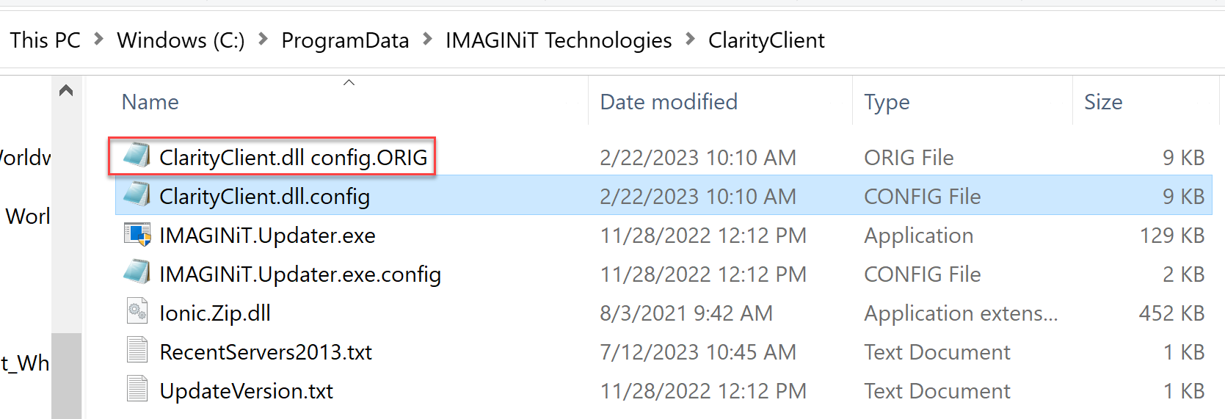The width and height of the screenshot is (1225, 419).
Task: Sort files by the Name column
Action: 150,102
